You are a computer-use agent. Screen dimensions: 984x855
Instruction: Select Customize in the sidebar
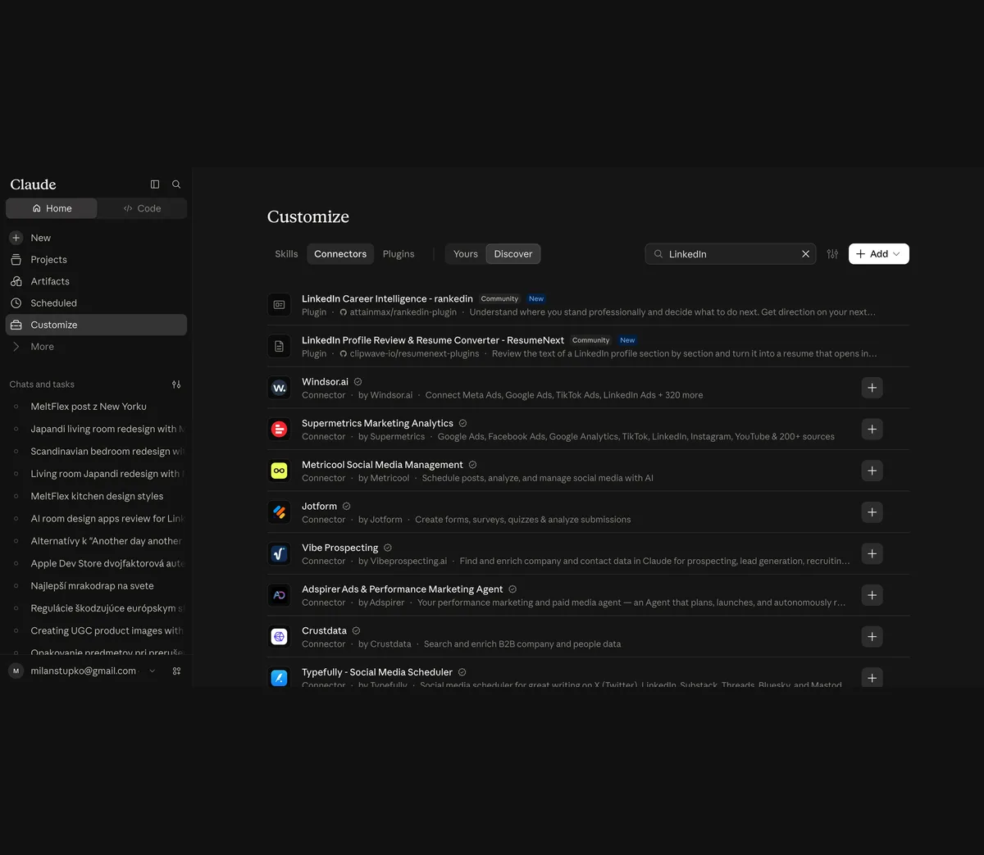(x=96, y=325)
